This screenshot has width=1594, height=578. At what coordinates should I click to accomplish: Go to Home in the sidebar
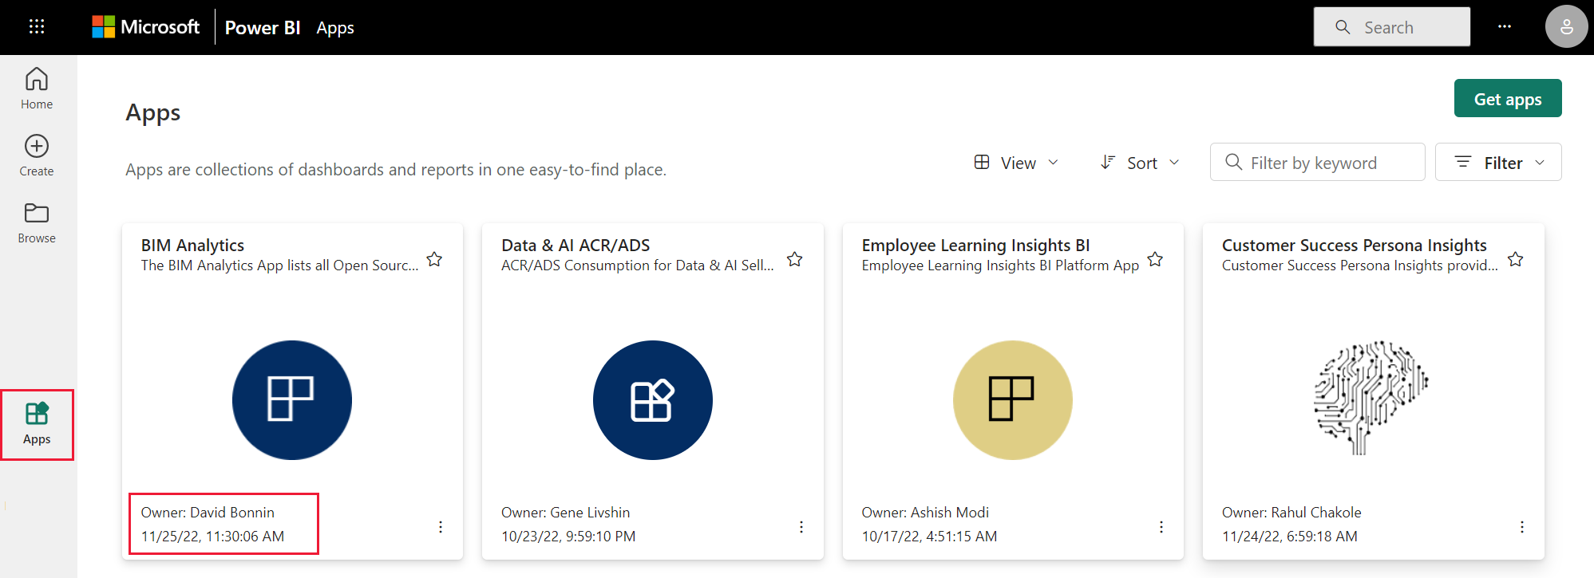tap(37, 88)
